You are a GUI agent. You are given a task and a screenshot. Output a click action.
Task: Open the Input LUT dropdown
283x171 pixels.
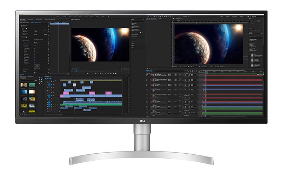40,44
